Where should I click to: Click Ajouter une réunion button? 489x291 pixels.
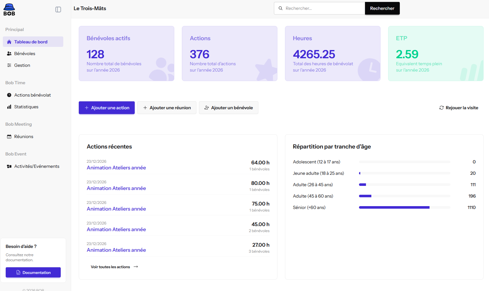pos(167,108)
